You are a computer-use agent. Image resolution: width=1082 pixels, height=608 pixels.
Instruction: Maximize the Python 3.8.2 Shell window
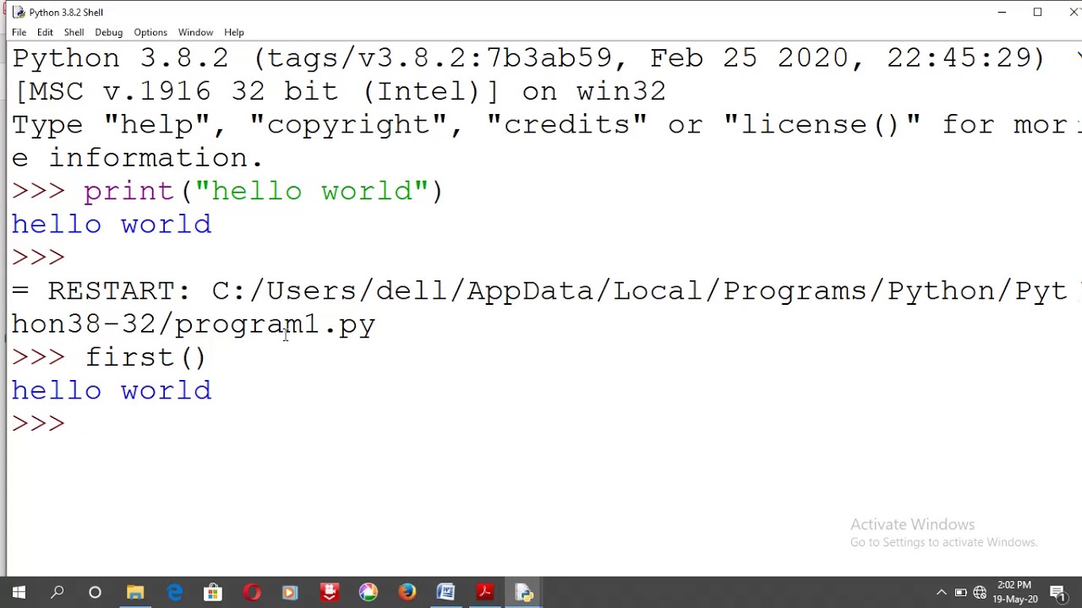click(x=1037, y=12)
